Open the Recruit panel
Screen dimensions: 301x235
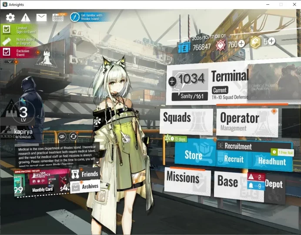(234, 159)
